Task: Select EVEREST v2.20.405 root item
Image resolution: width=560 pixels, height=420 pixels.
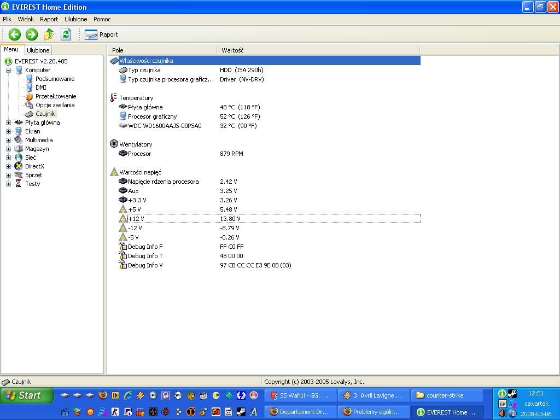Action: 40,61
